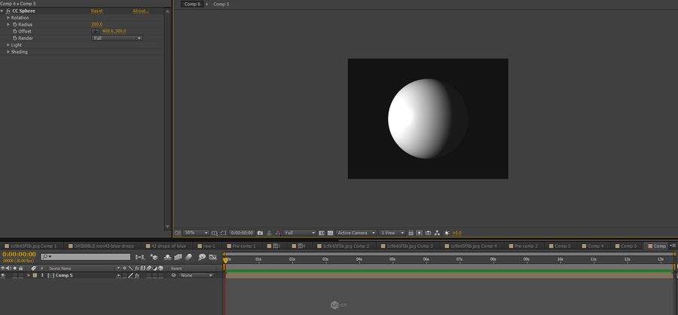Click the show channel RGB icon
This screenshot has height=315, width=678.
pos(278,233)
